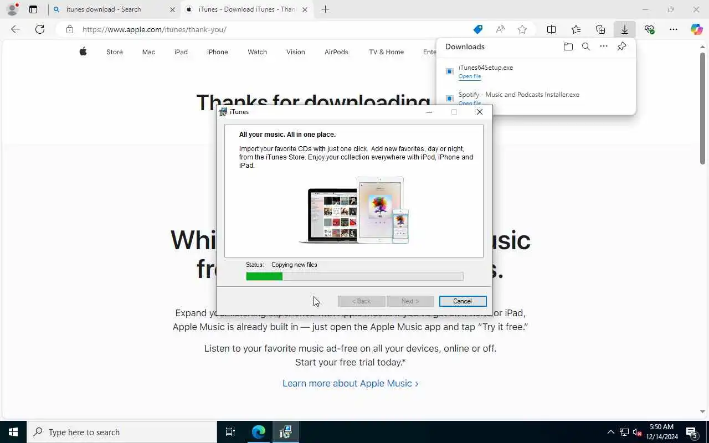Image resolution: width=709 pixels, height=443 pixels.
Task: Click the taskbar search box
Action: tap(122, 432)
